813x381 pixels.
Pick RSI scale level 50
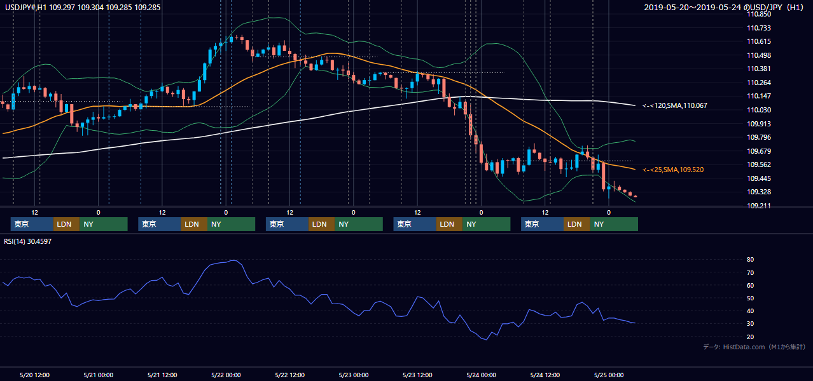pos(751,298)
